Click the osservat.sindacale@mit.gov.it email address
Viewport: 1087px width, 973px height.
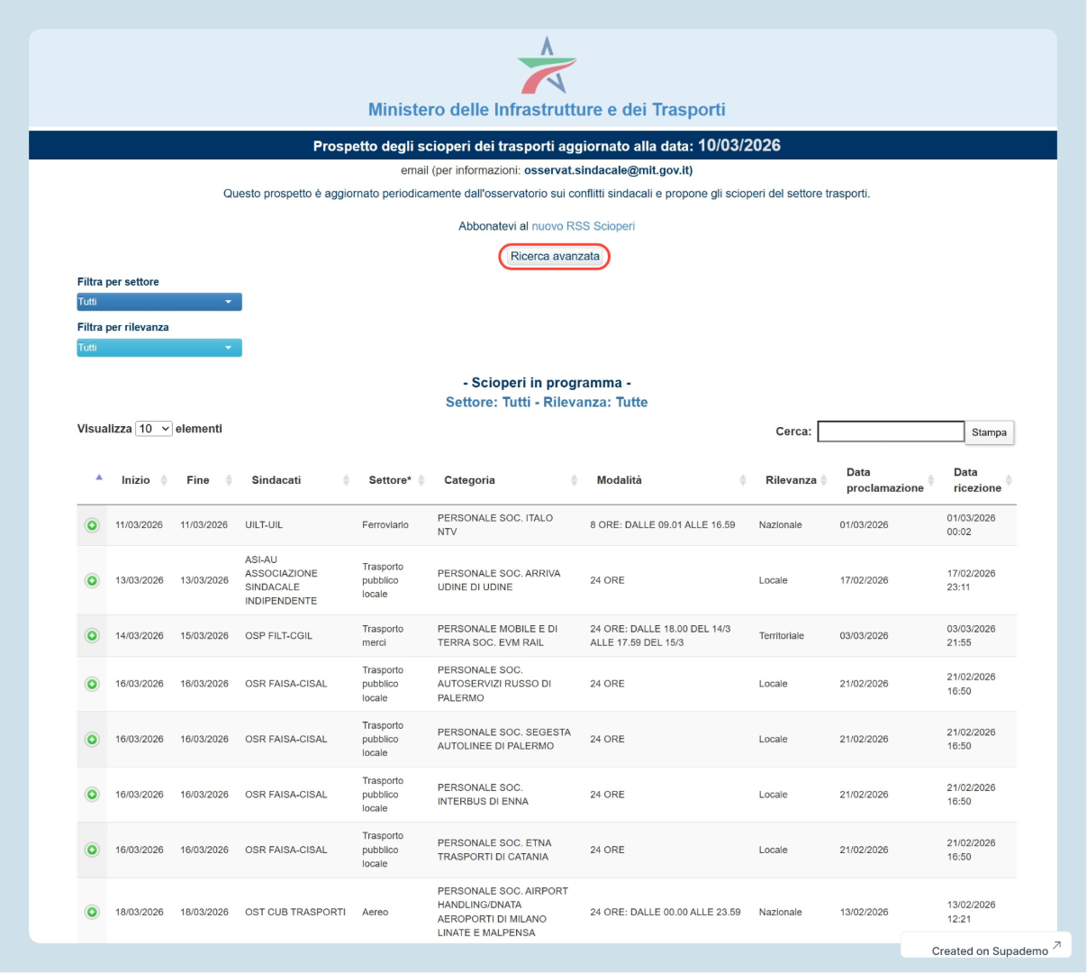608,170
